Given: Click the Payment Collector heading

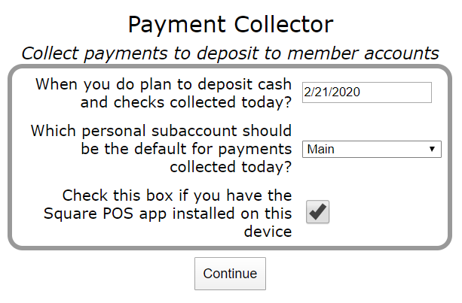Looking at the screenshot, I should click(x=231, y=25).
